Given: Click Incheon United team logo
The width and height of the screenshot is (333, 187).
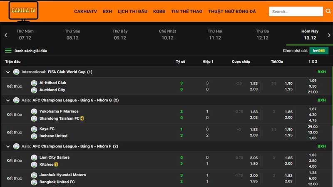Looking at the screenshot, I should tap(34, 136).
